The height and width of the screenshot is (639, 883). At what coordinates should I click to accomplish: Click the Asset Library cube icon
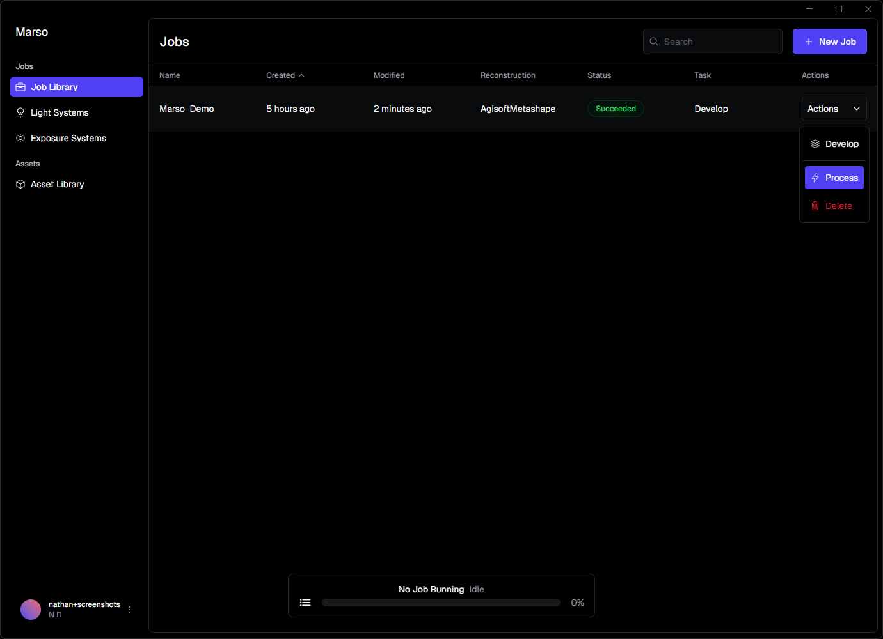pos(20,184)
